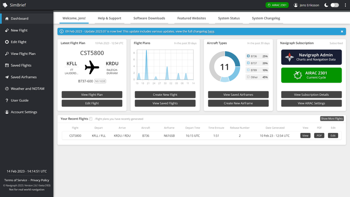Click PDF button for flight CST5800

[x=319, y=135]
